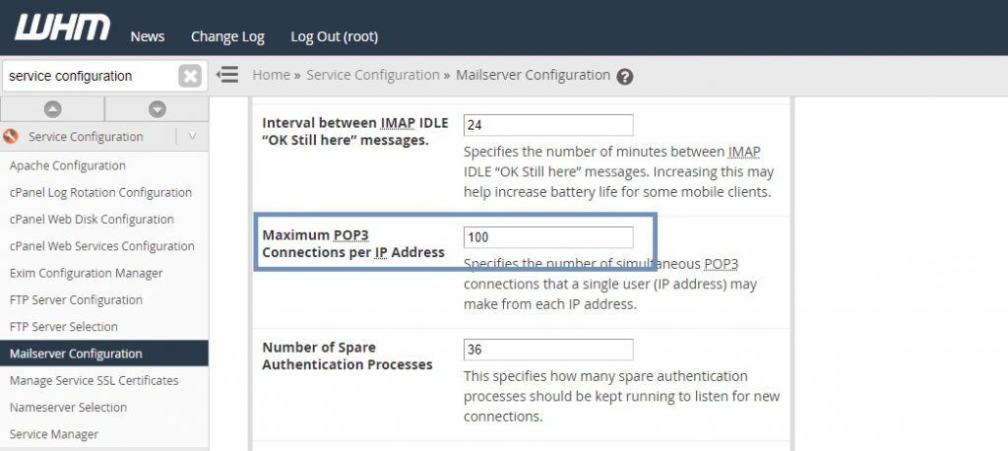Screen dimensions: 1008x451
Task: Focus the sidebar search field
Action: tap(89, 76)
